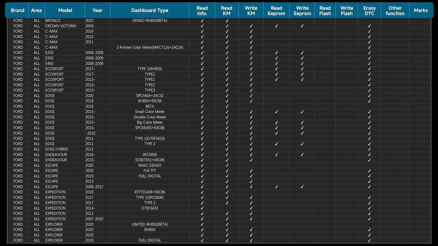Click the R7F701408+93C86 dashboard type cell
This screenshot has width=438, height=246.
[x=150, y=192]
